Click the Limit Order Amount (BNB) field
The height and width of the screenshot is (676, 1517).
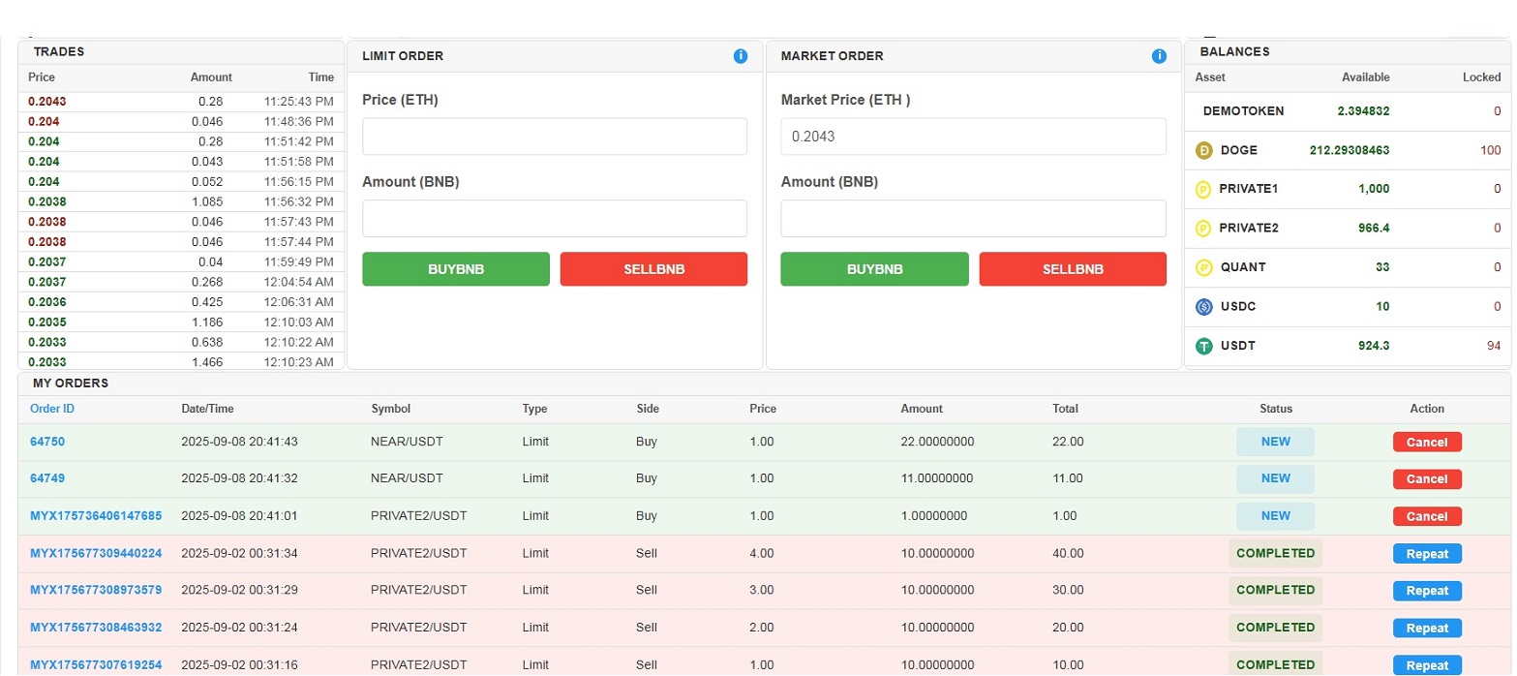[554, 218]
